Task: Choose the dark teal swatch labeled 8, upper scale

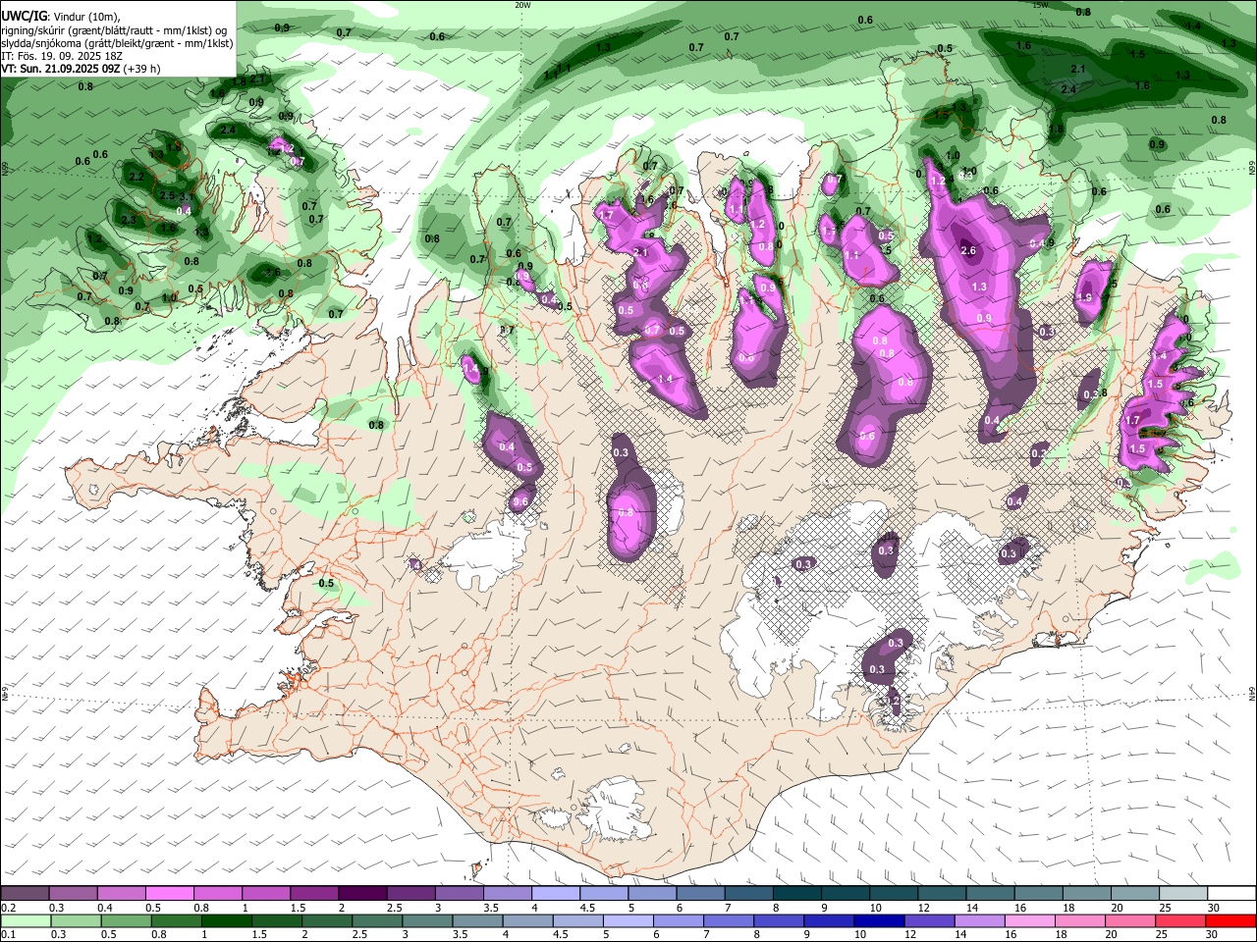Action: tap(797, 893)
